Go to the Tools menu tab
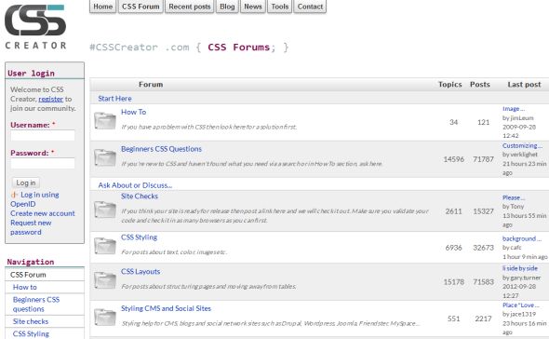This screenshot has width=549, height=339. 279,7
